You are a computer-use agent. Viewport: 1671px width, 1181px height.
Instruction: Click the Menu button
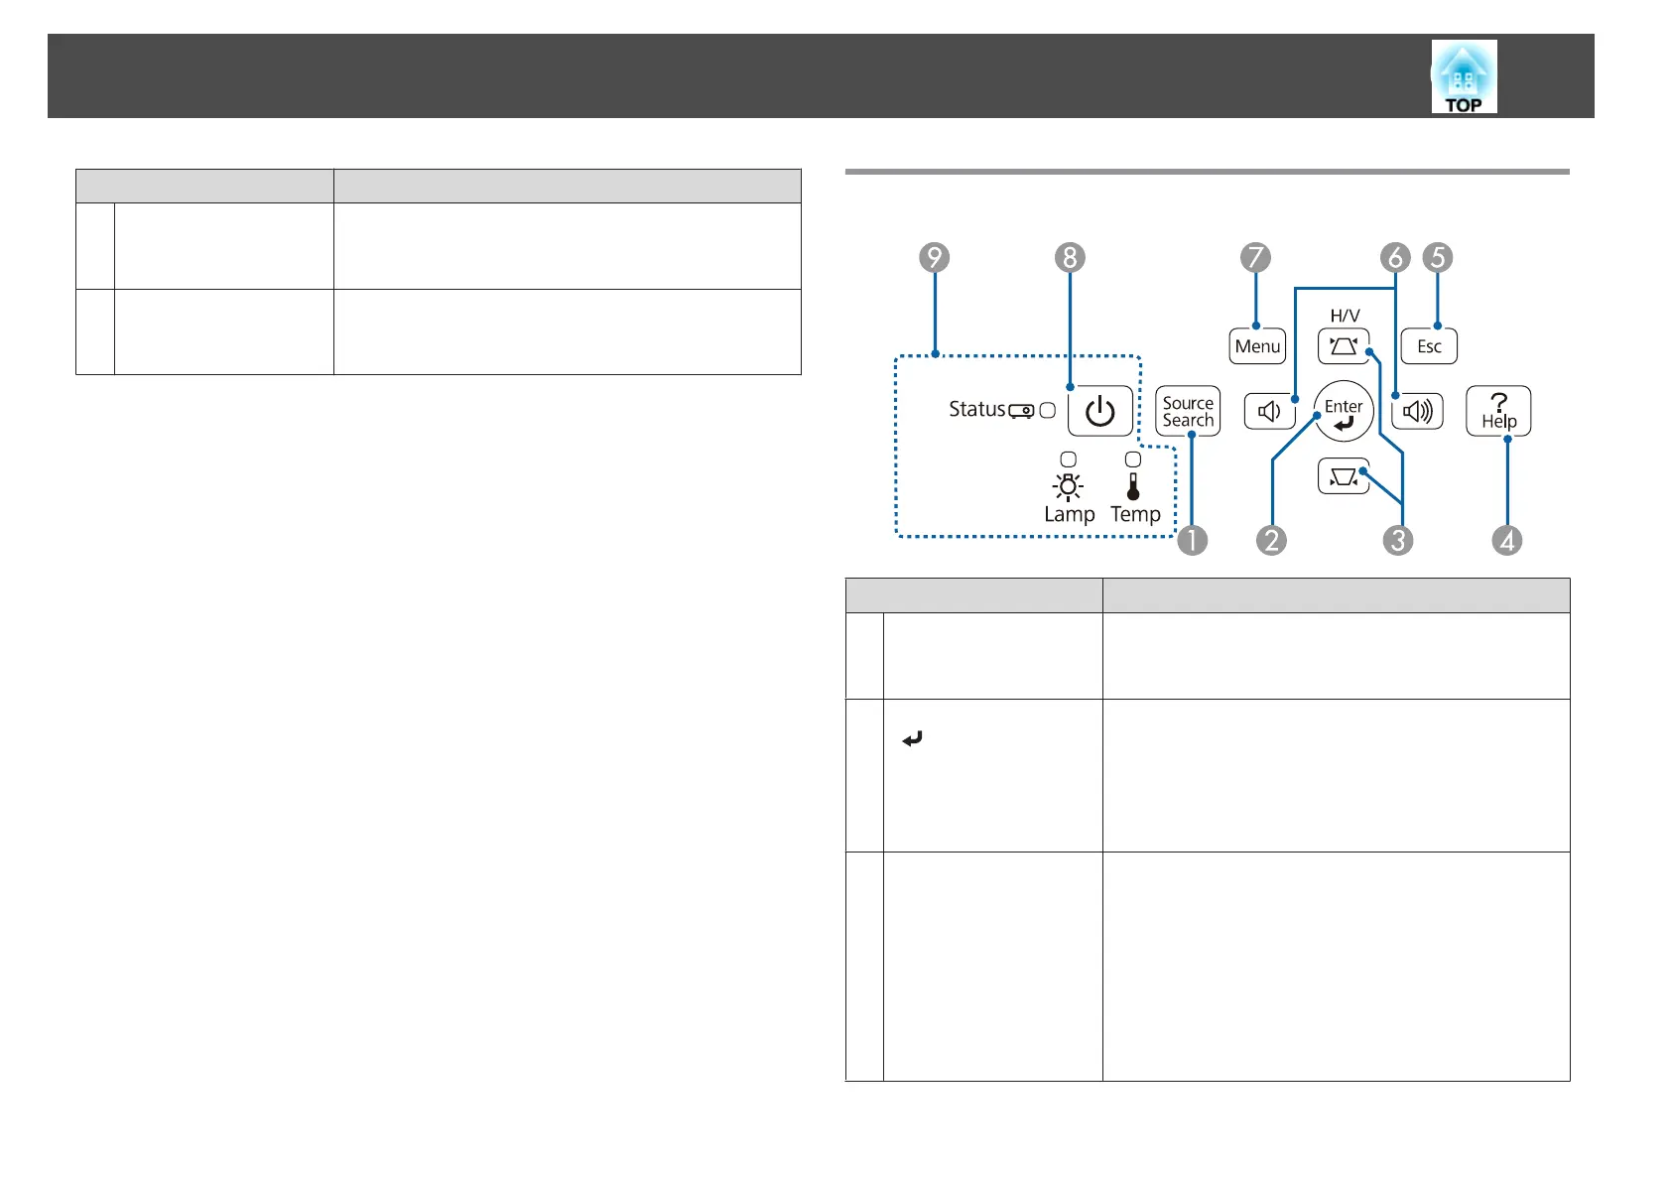click(x=1257, y=346)
